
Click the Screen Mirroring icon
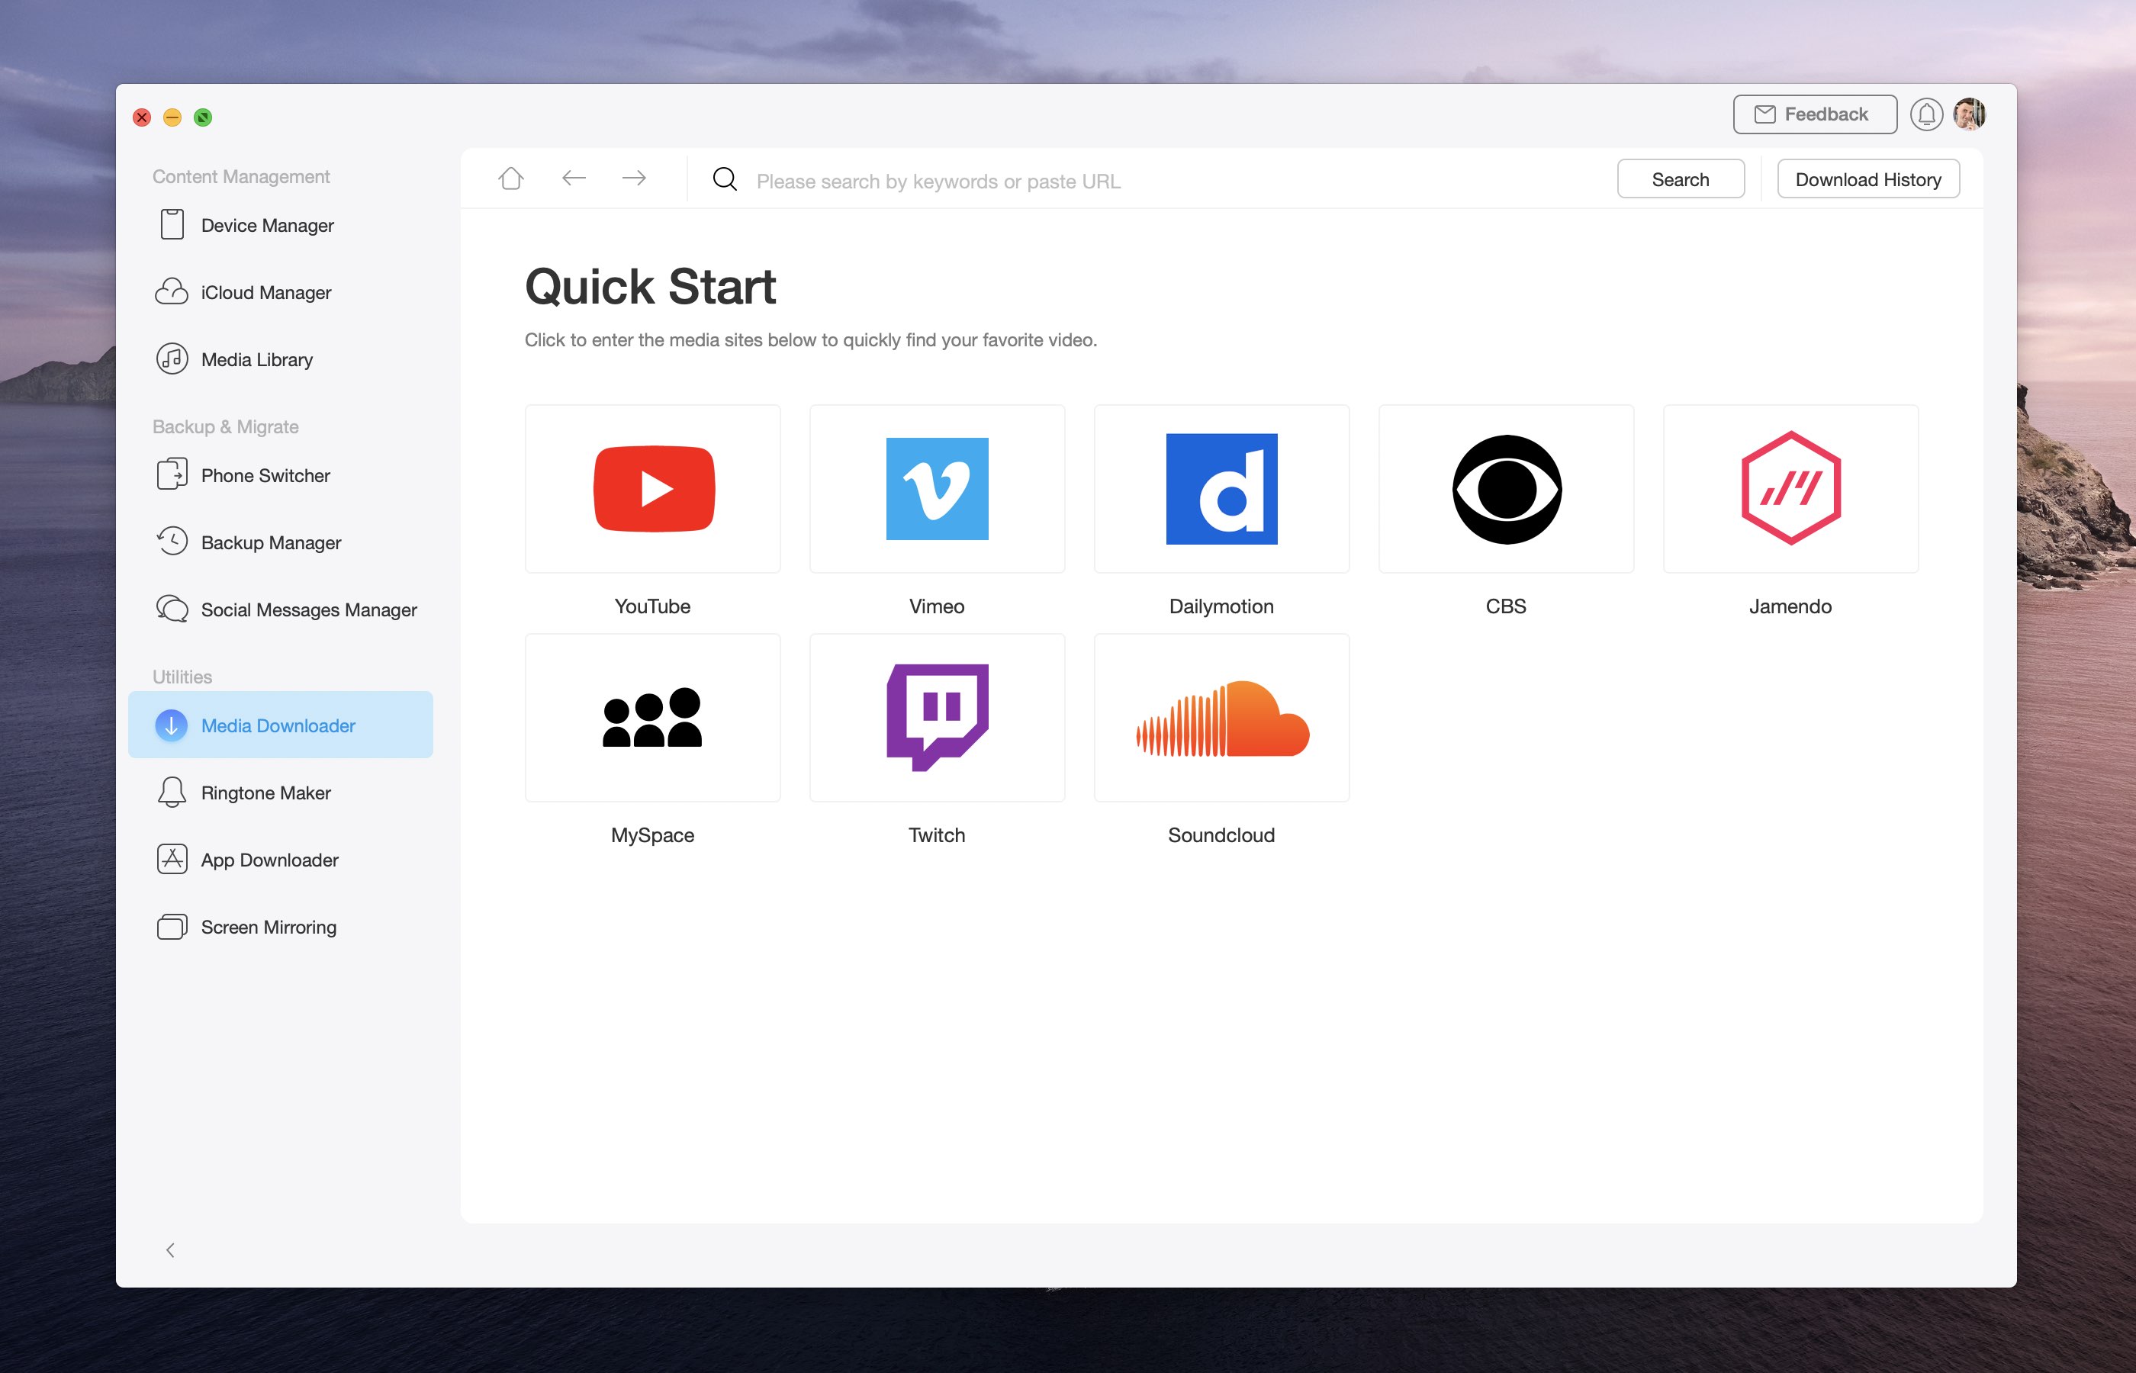tap(172, 926)
